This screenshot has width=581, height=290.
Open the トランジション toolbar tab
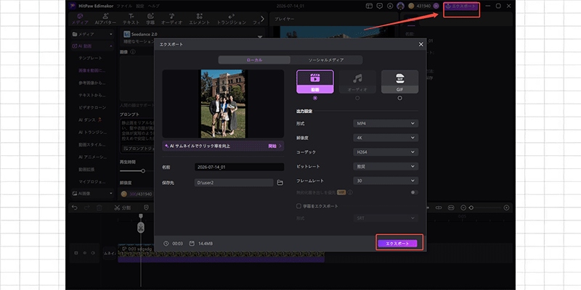(x=231, y=20)
